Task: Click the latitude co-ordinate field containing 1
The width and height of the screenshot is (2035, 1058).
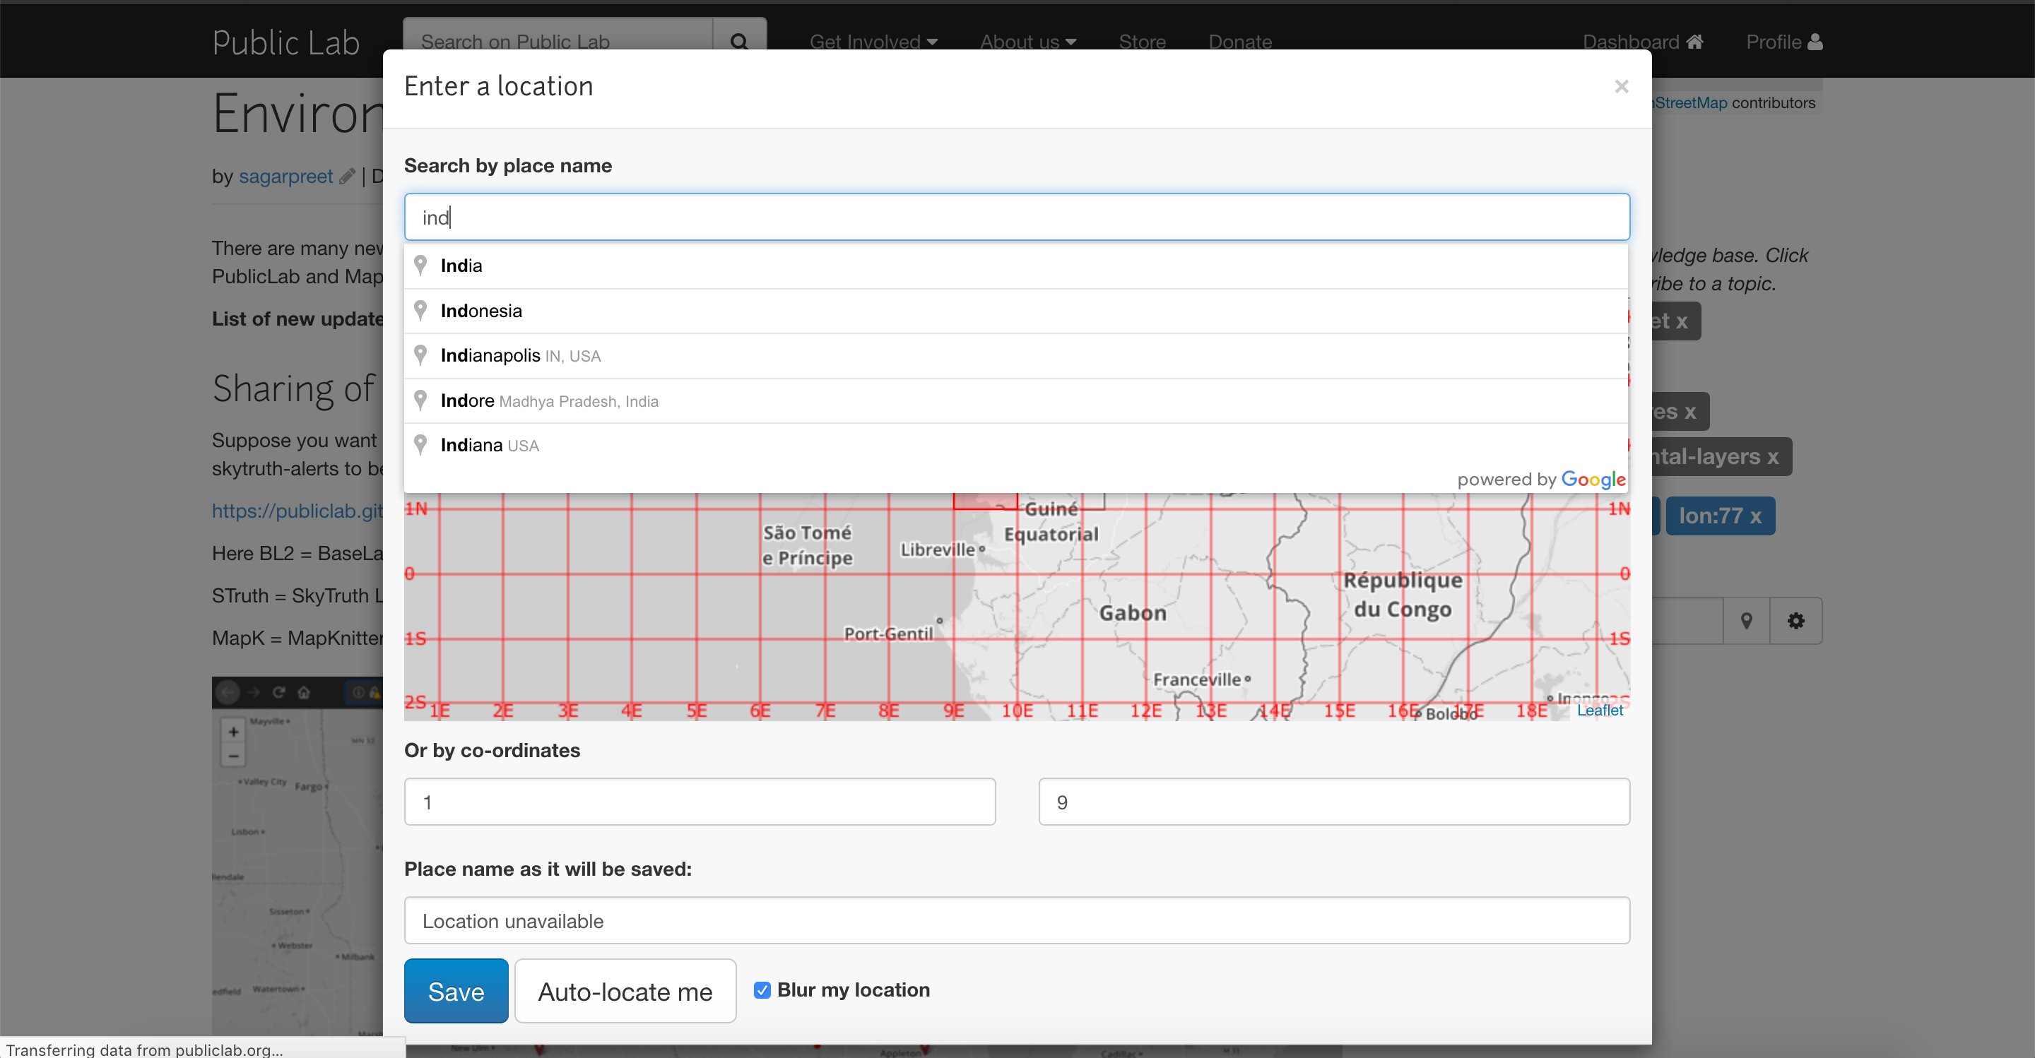Action: point(699,802)
